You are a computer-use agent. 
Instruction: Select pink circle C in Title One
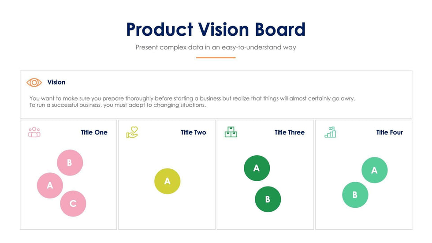[x=73, y=204]
